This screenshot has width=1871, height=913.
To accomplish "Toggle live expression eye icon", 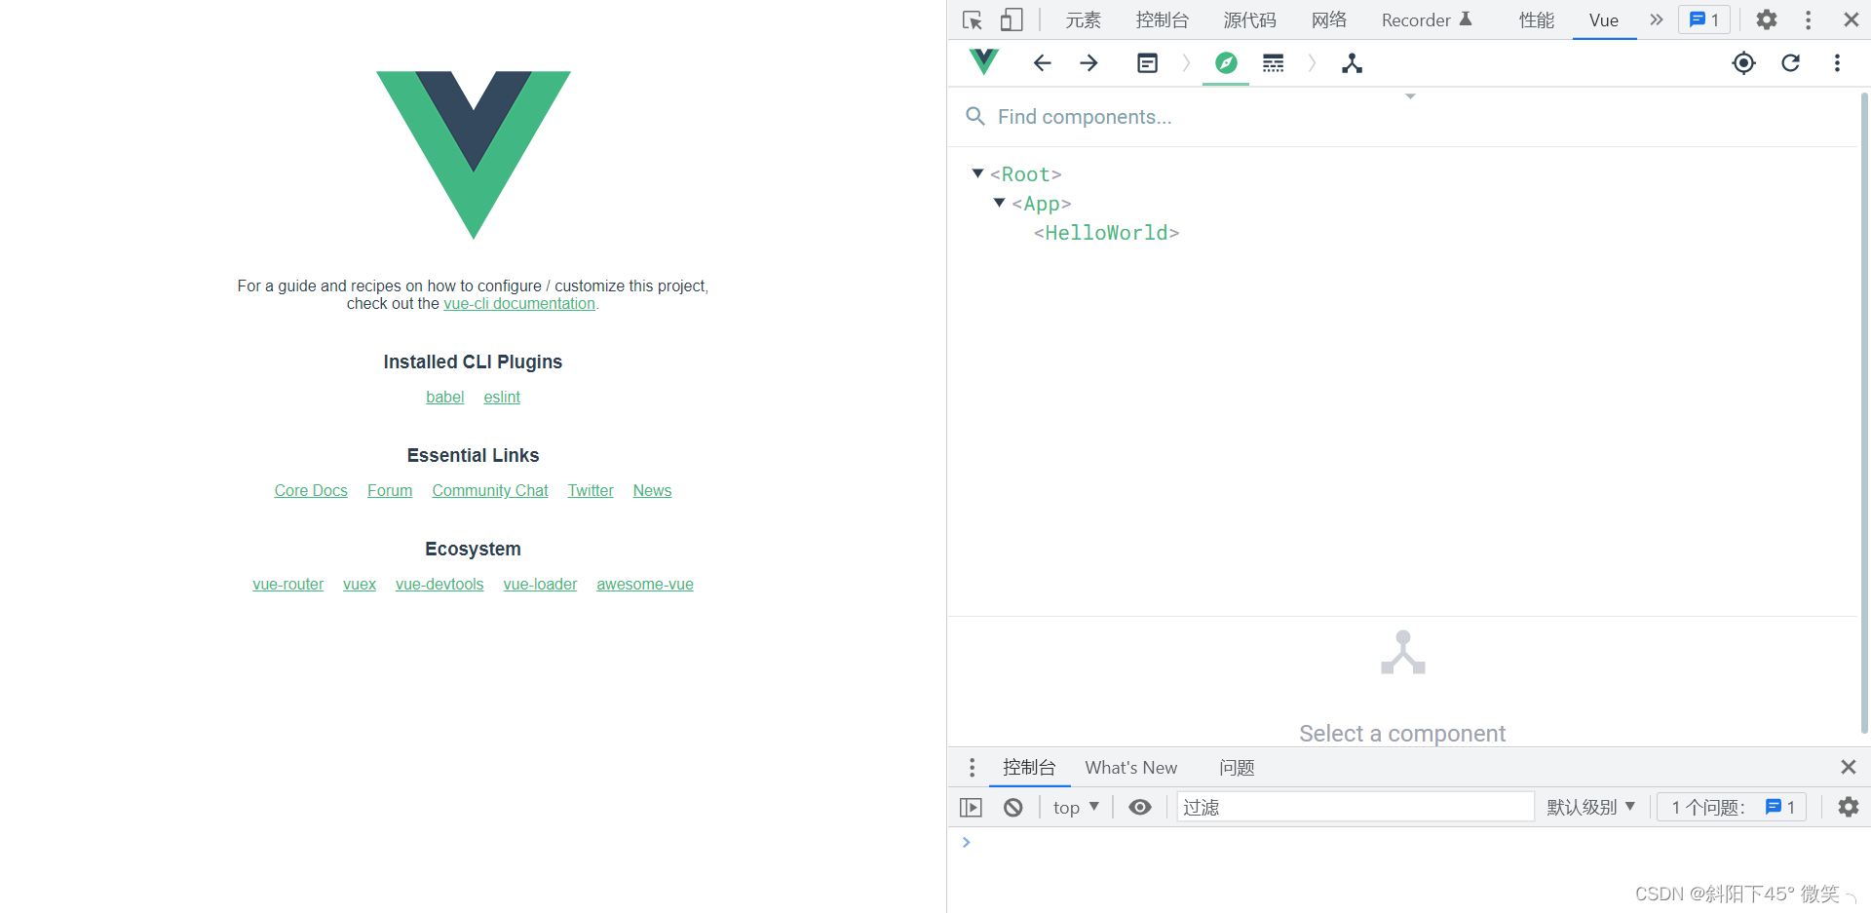I will coord(1139,807).
